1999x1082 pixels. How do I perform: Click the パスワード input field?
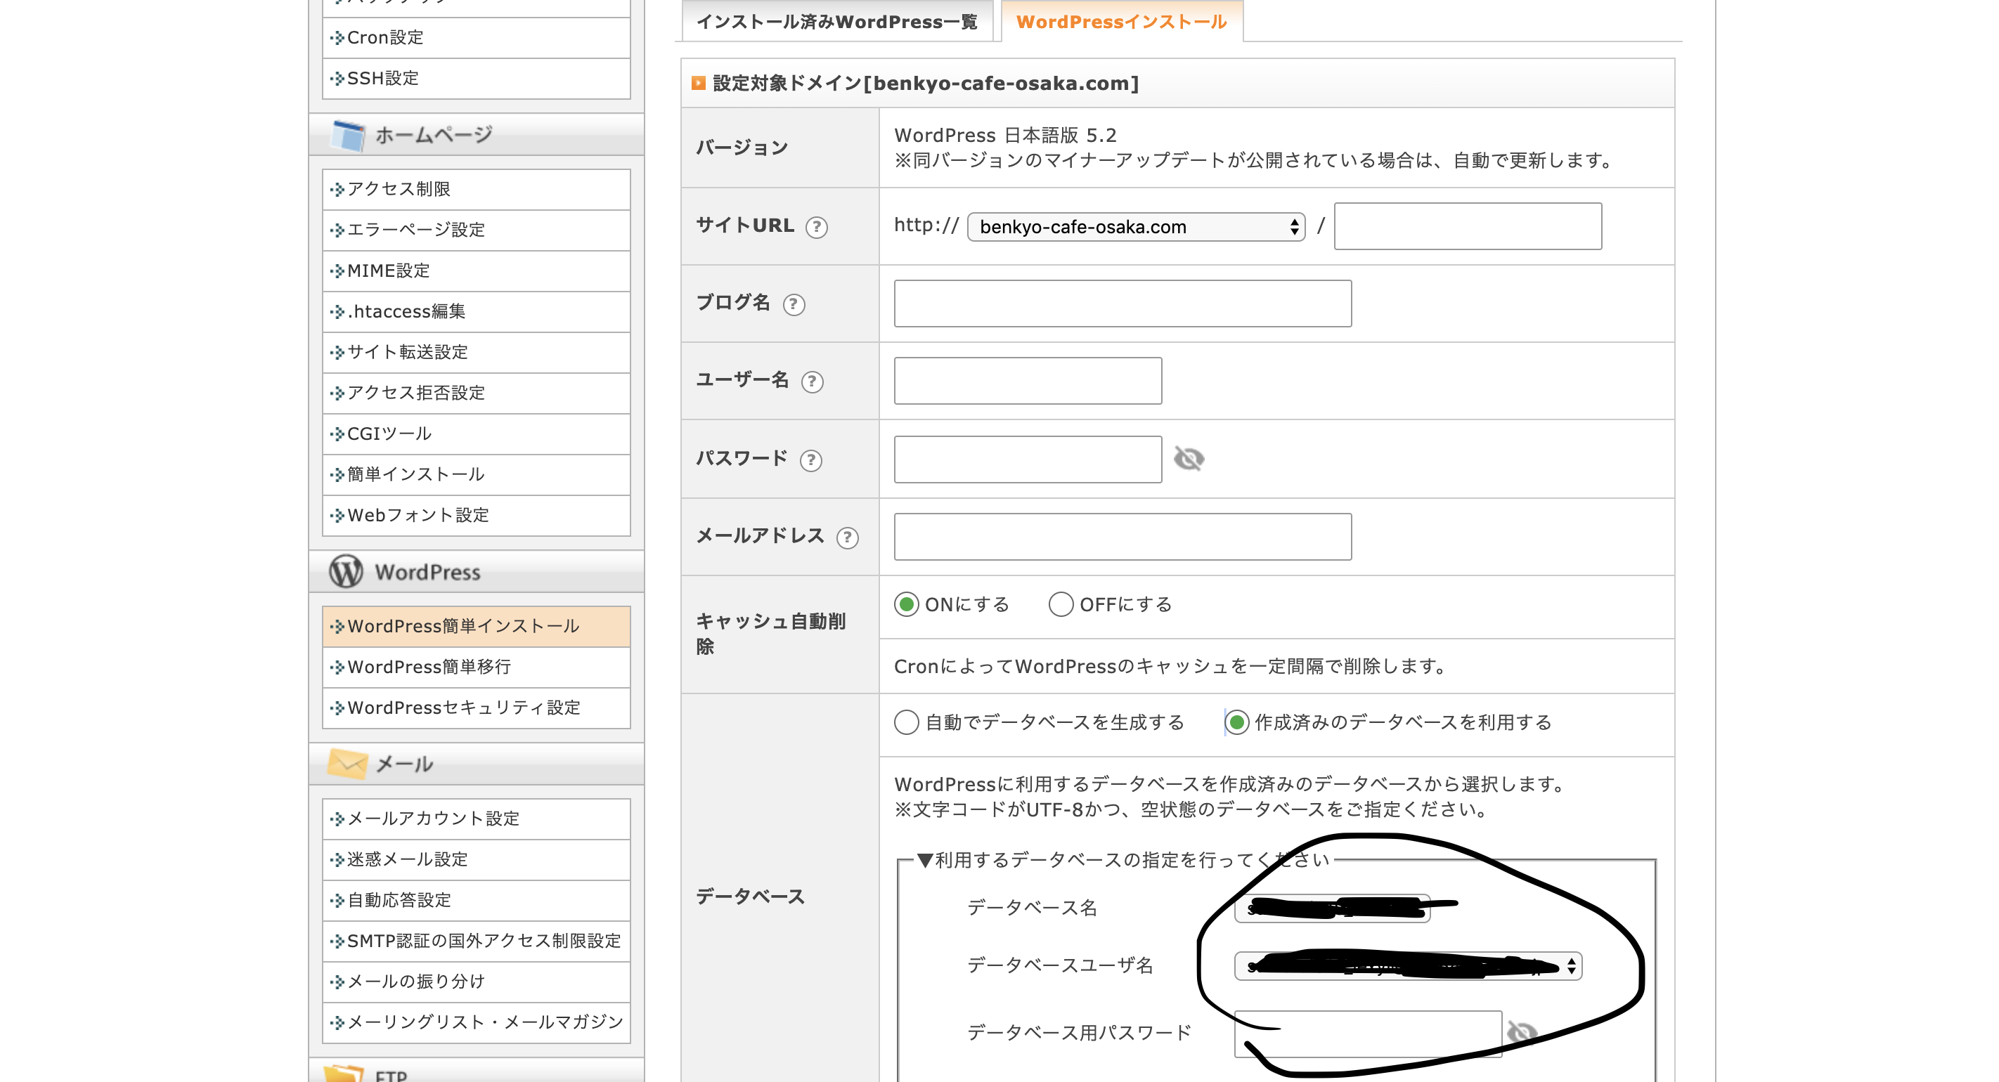click(1028, 459)
